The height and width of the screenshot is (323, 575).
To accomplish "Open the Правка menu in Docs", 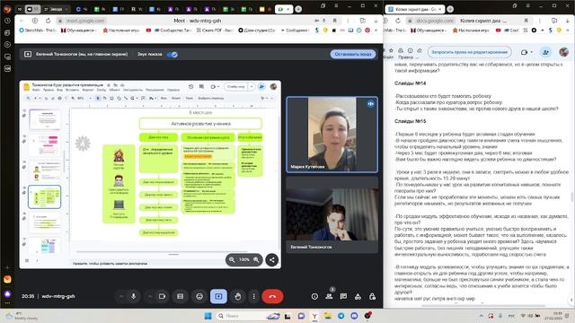I will click(405, 57).
